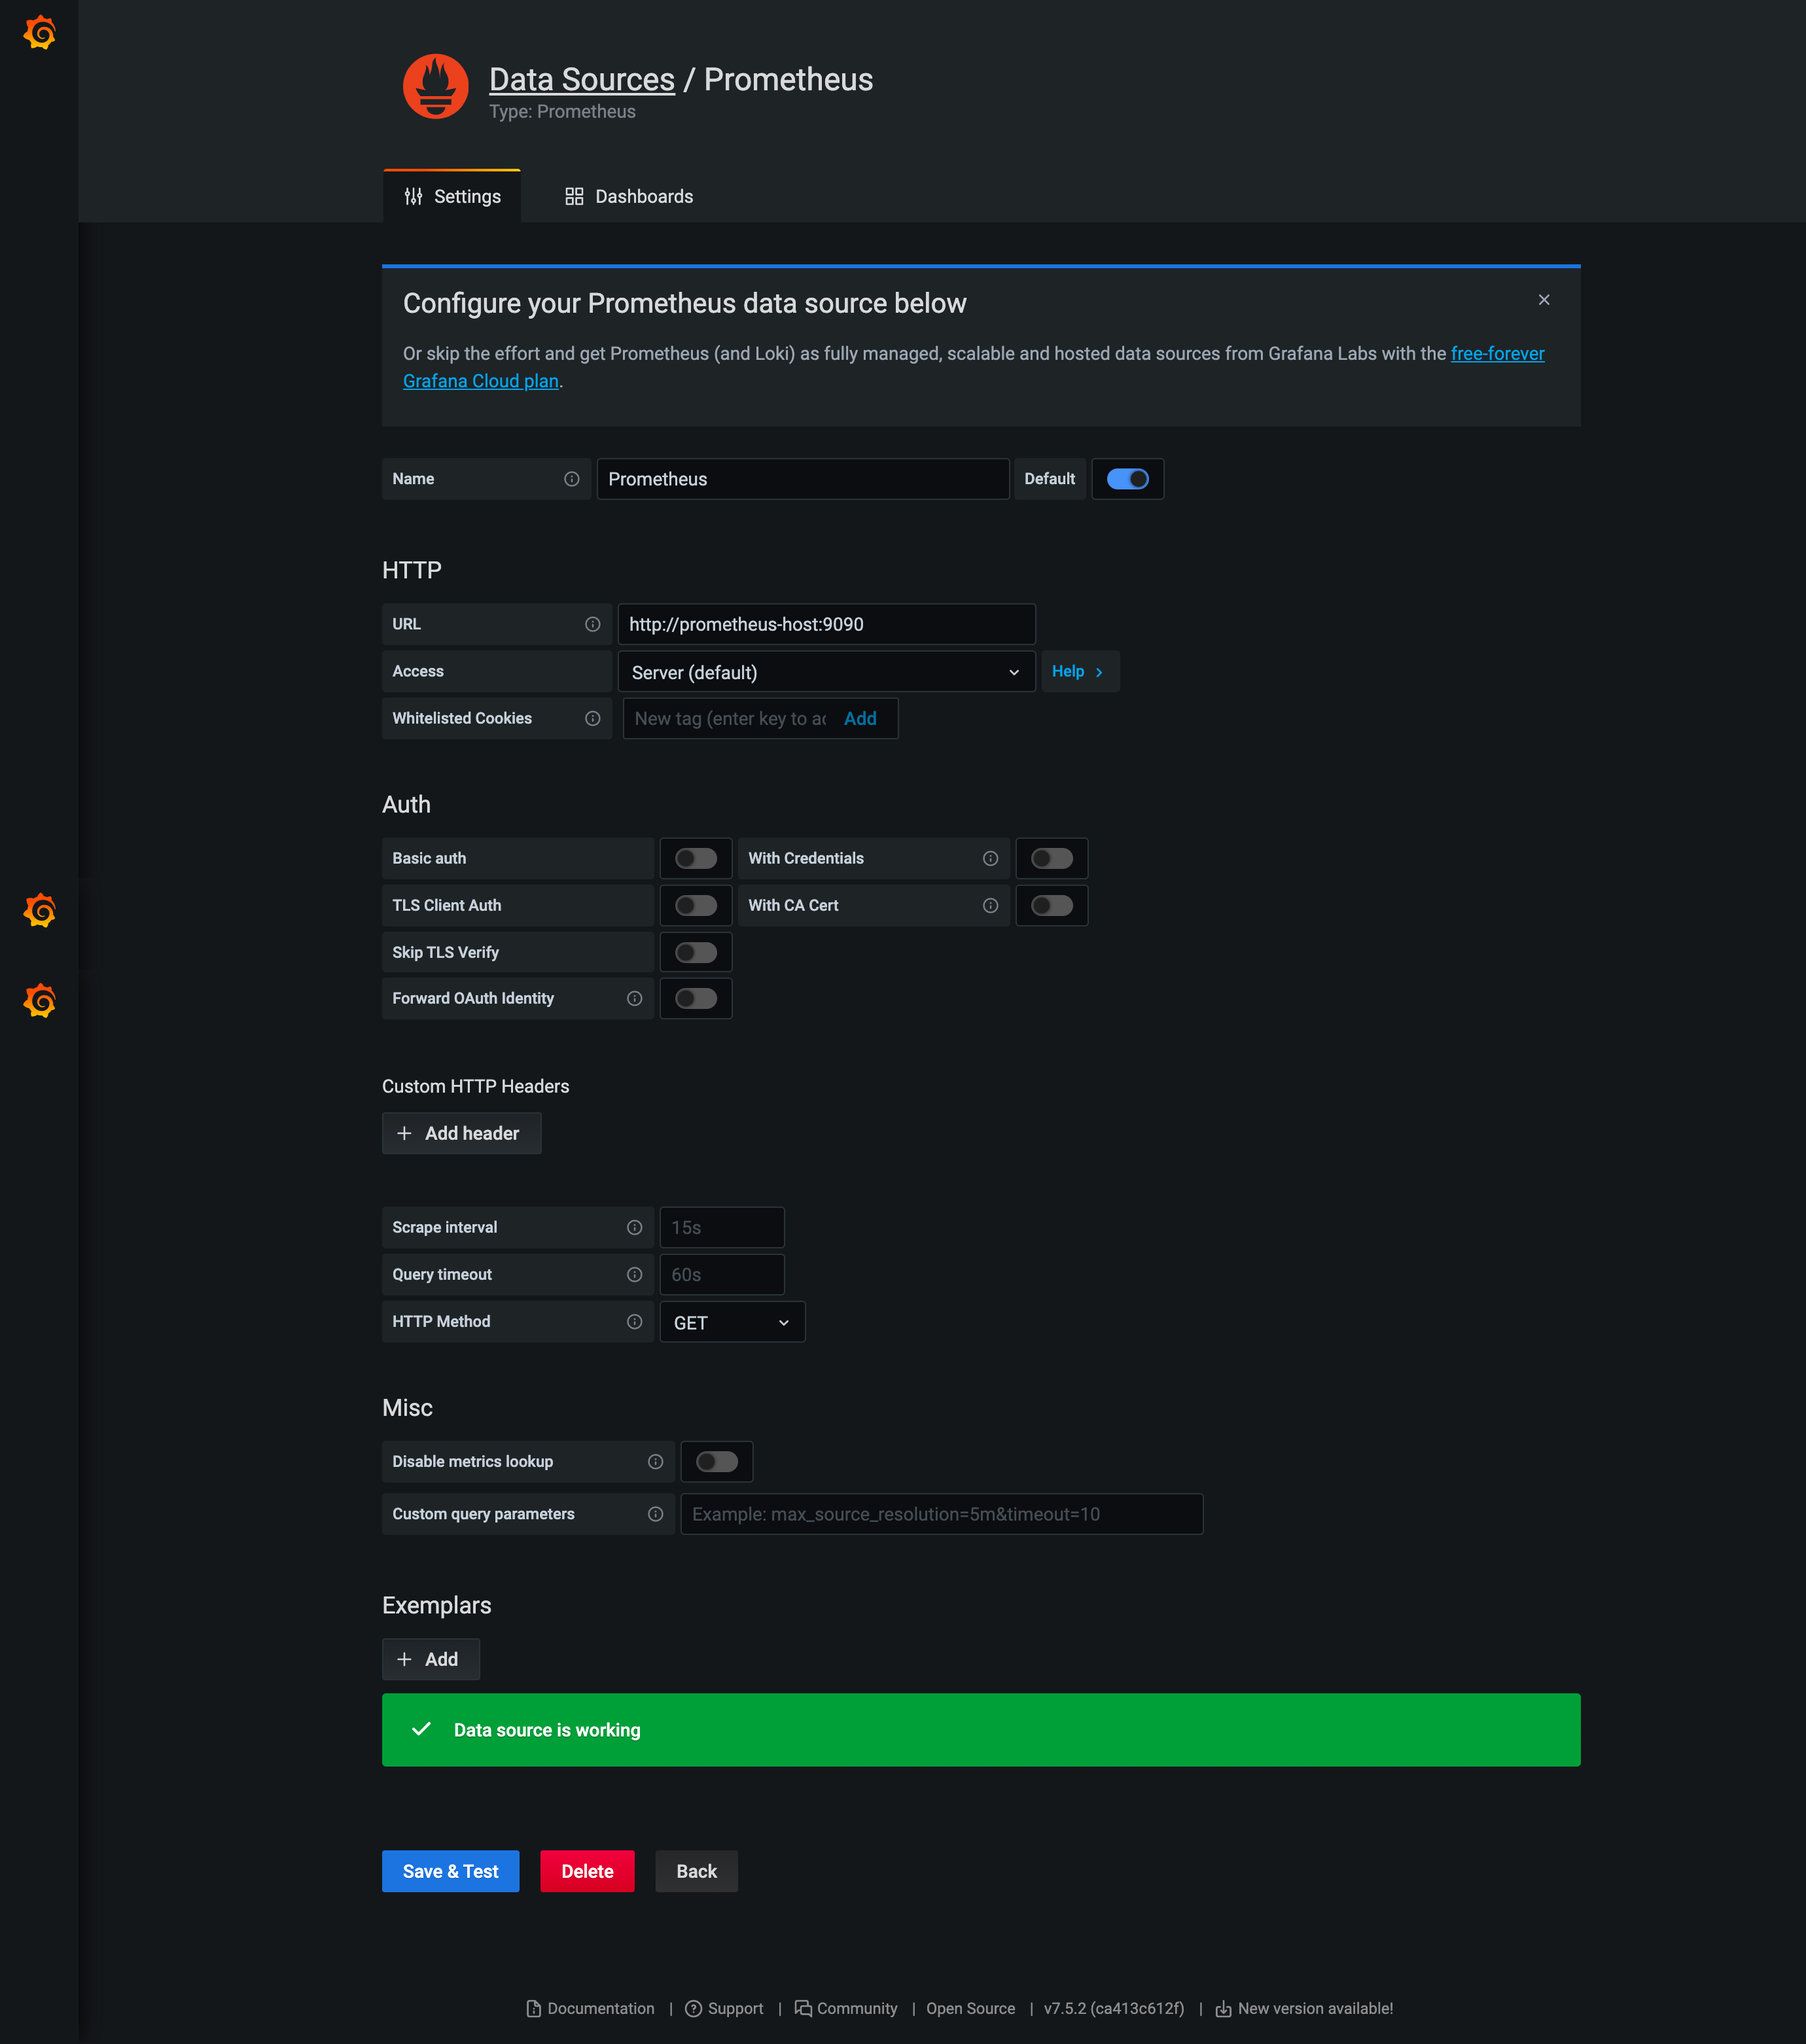The image size is (1806, 2044).
Task: Click the Prometheus flame logo icon
Action: click(435, 87)
